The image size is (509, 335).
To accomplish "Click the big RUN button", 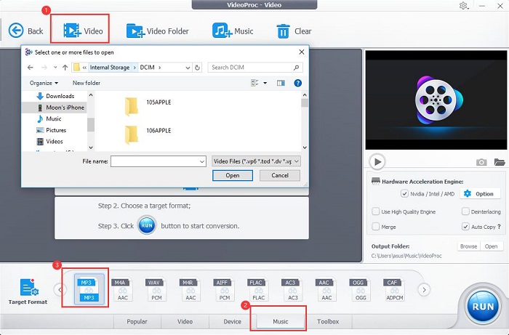I will [x=483, y=307].
